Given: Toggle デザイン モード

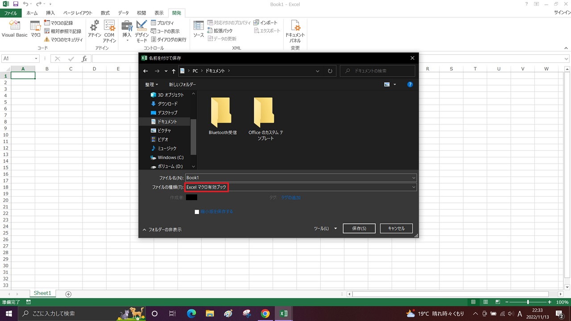Looking at the screenshot, I should click(142, 31).
